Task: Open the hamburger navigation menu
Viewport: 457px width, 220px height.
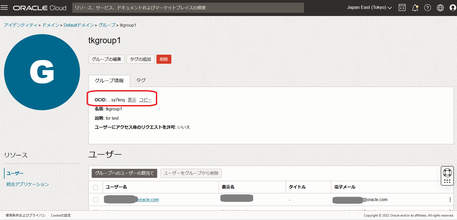Action: click(x=4, y=7)
